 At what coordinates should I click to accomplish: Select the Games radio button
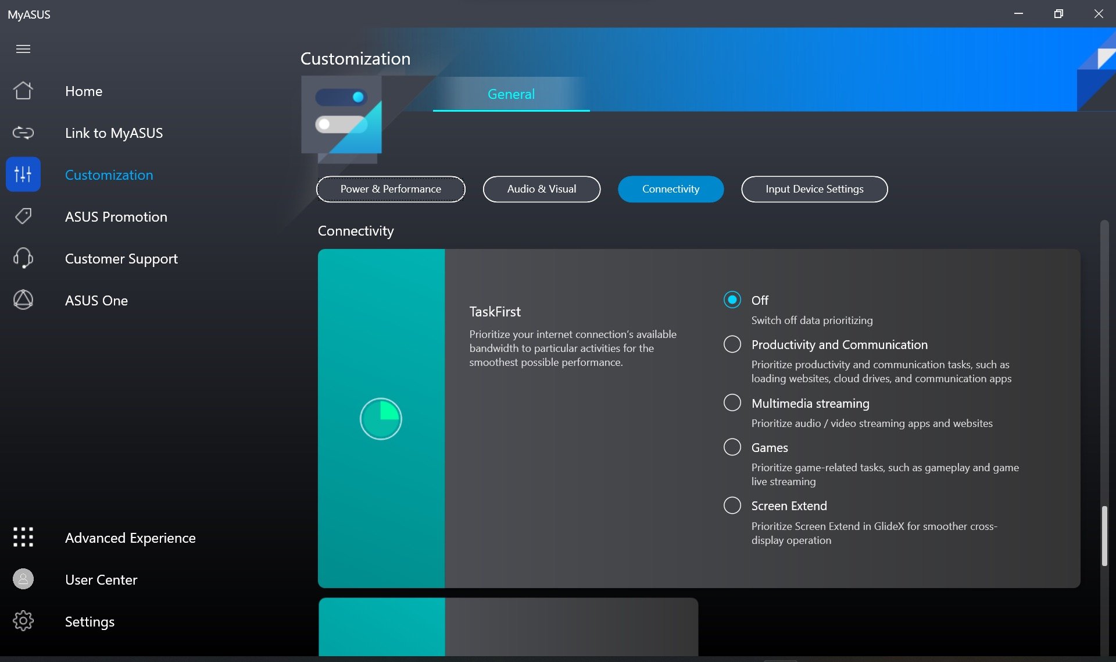tap(731, 447)
